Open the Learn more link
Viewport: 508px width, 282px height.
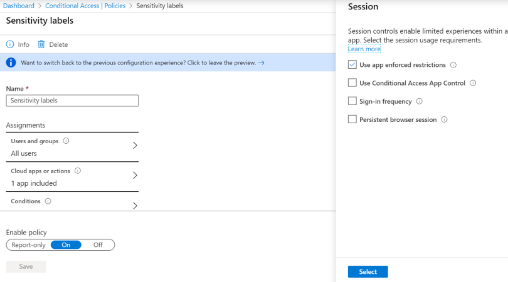[364, 49]
